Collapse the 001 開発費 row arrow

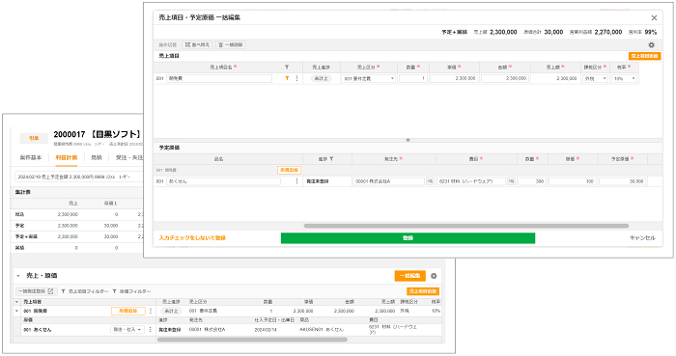pos(17,311)
